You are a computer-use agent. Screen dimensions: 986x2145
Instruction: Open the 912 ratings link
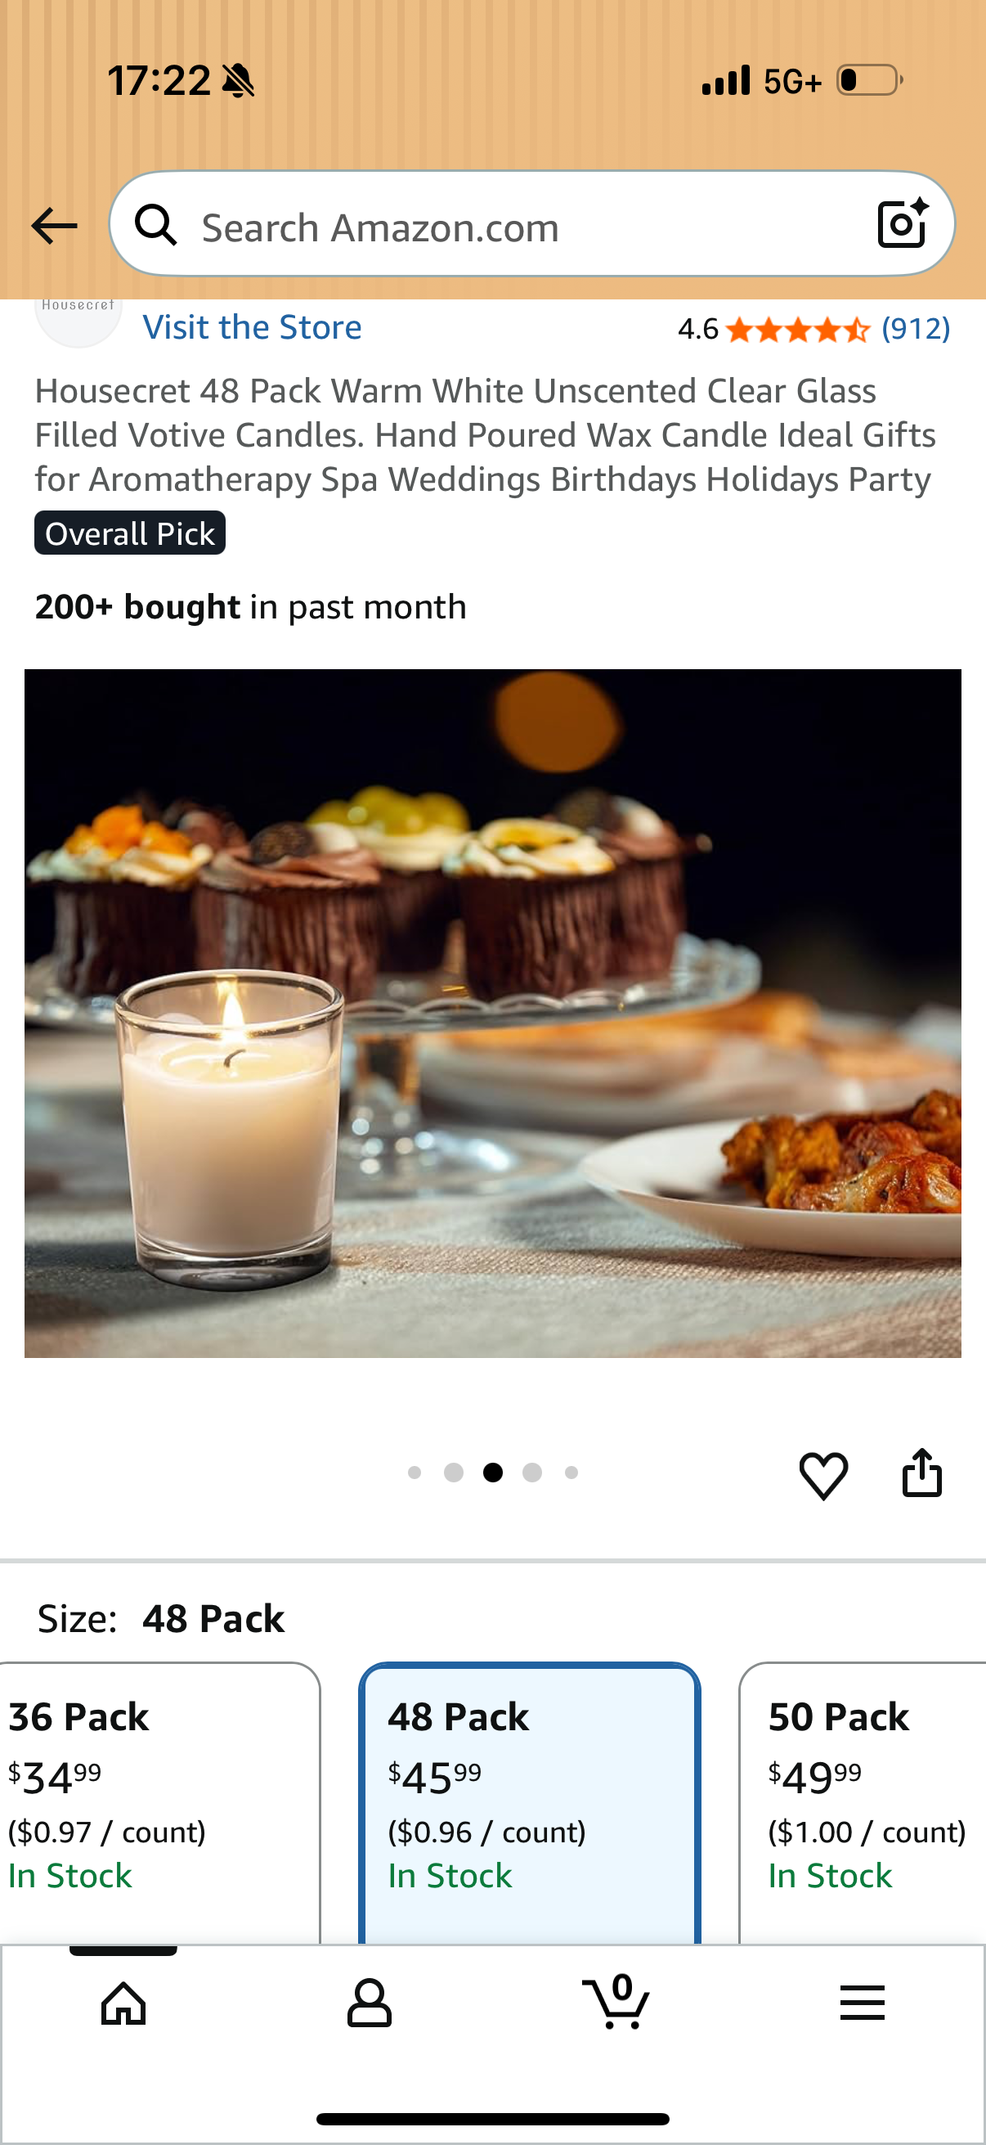(x=915, y=329)
